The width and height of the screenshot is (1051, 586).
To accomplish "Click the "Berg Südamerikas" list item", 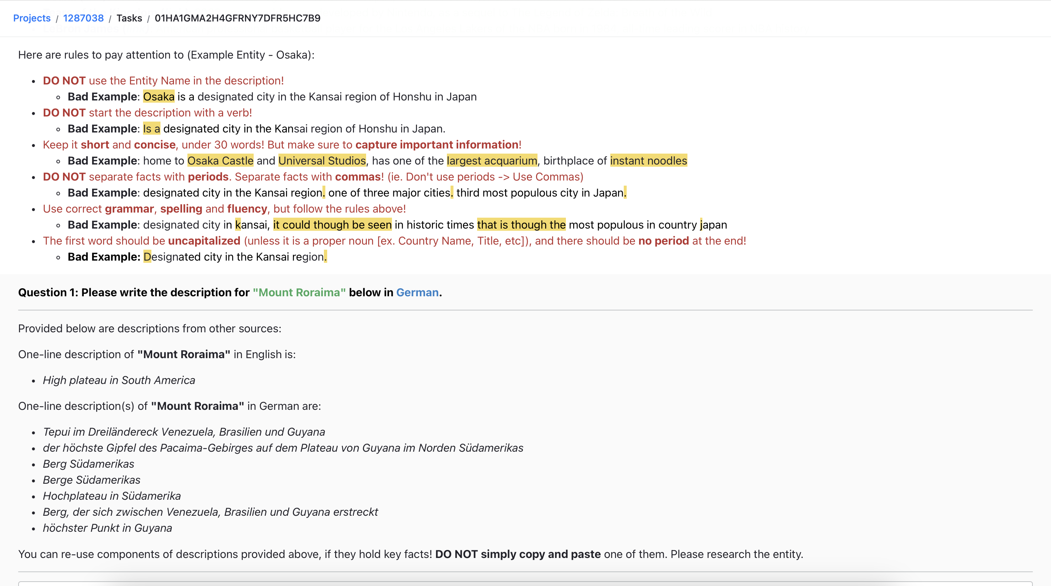I will pos(88,464).
